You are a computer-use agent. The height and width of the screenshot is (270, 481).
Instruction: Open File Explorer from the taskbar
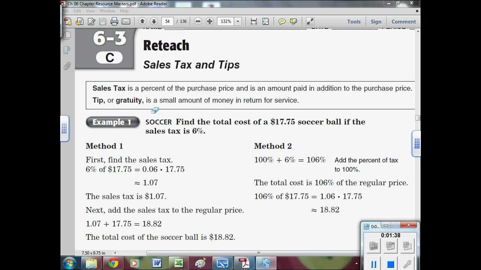(91, 263)
